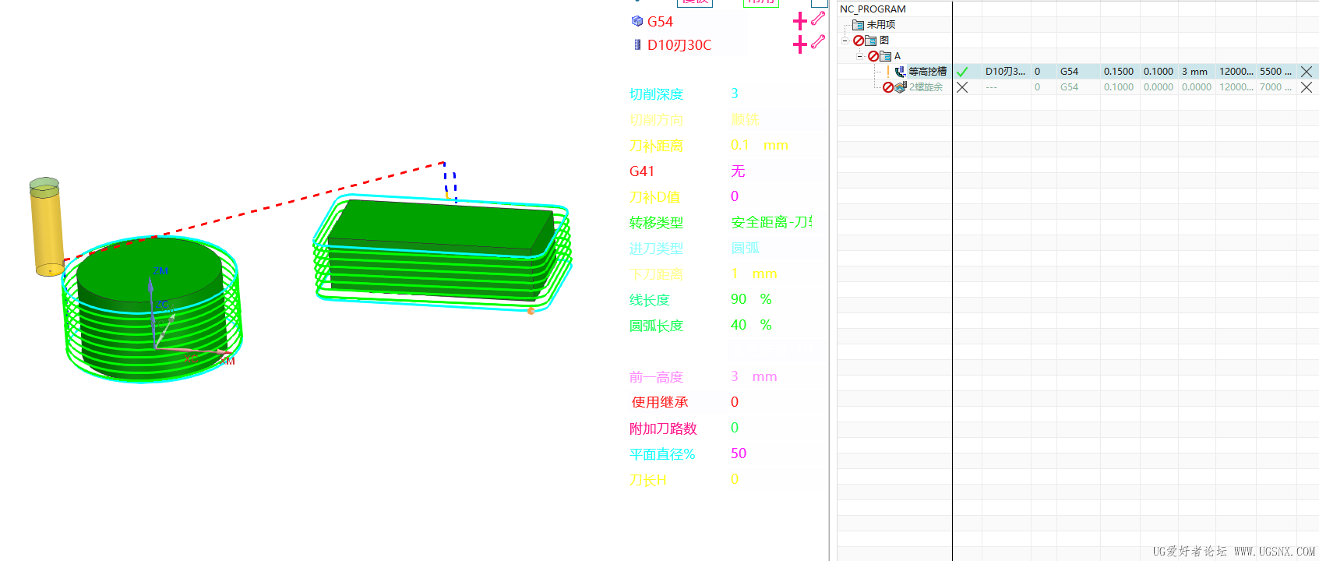1319x561 pixels.
Task: Click the yellow cylinder tool in viewport
Action: coord(47,228)
